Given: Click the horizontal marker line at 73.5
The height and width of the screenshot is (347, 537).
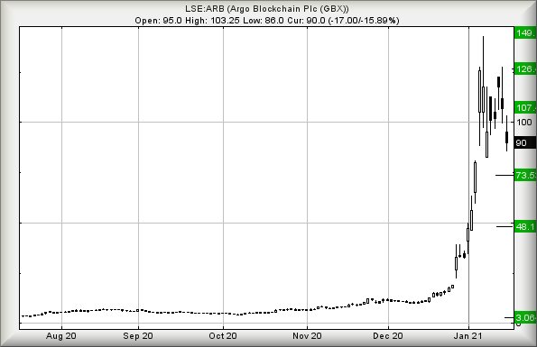Looking at the screenshot, I should tap(505, 176).
